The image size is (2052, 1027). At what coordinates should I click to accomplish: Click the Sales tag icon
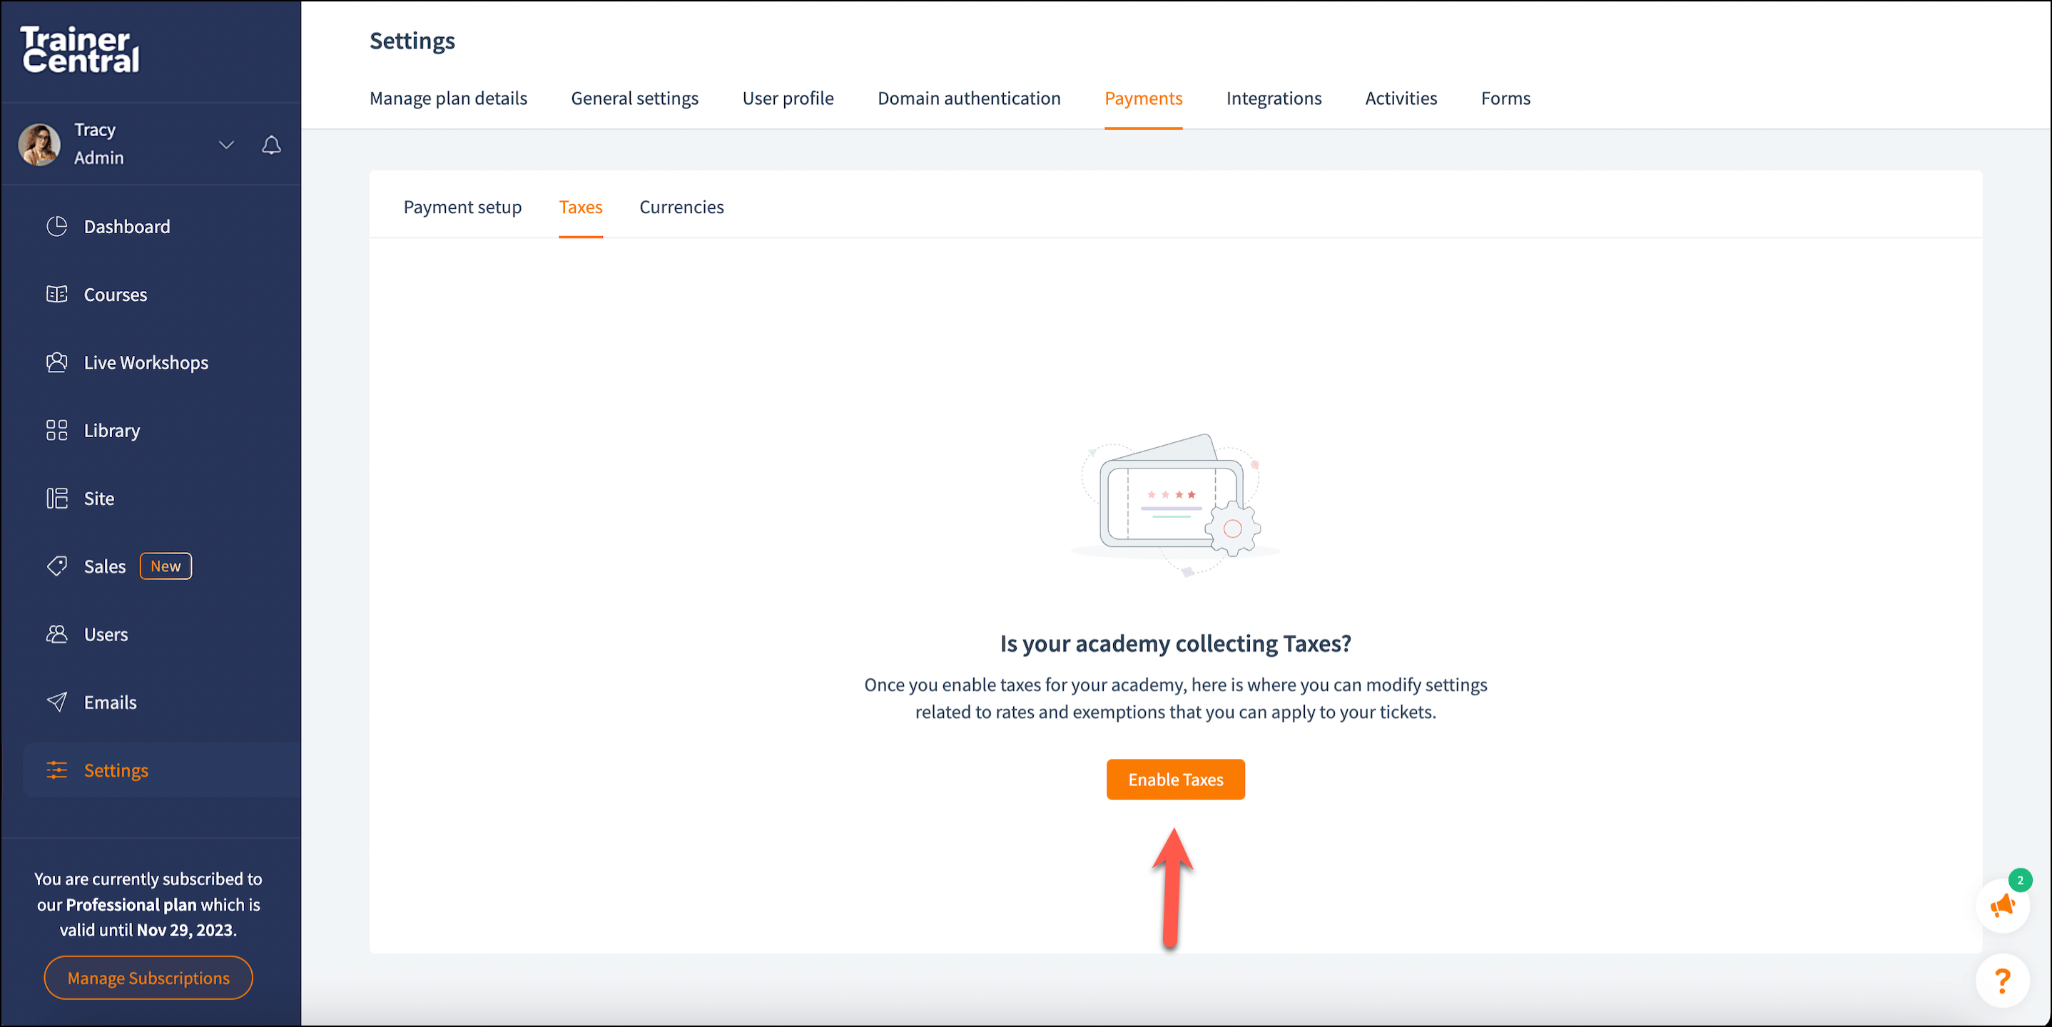click(x=56, y=566)
